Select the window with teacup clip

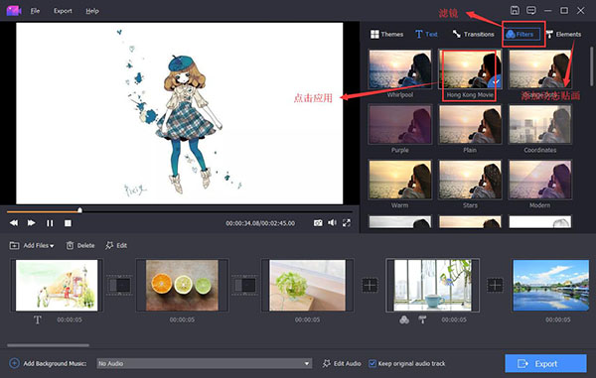pyautogui.click(x=432, y=285)
